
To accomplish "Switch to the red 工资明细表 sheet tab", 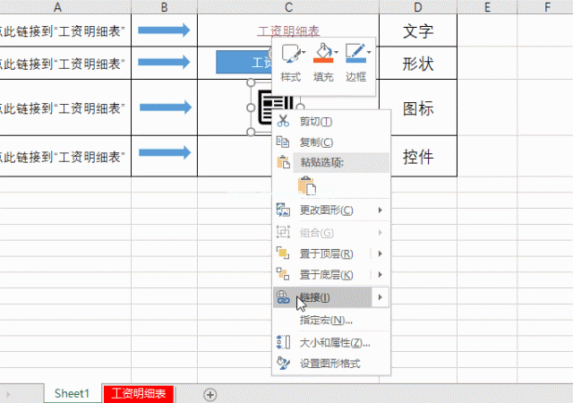I will [140, 393].
